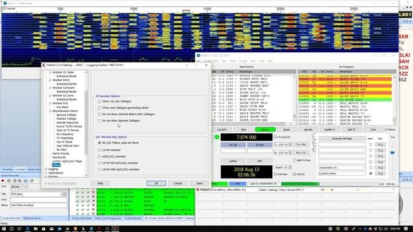The height and width of the screenshot is (232, 413).
Task: Click the green Tx/Rx progress bar in WSJT-X status
Action: [300, 184]
